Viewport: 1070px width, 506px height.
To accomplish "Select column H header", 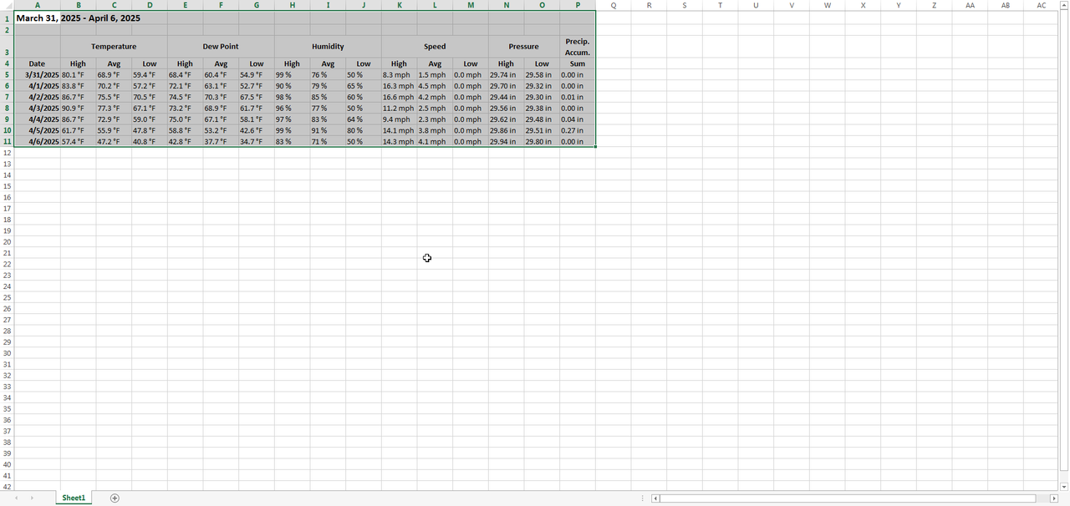I will pos(292,5).
